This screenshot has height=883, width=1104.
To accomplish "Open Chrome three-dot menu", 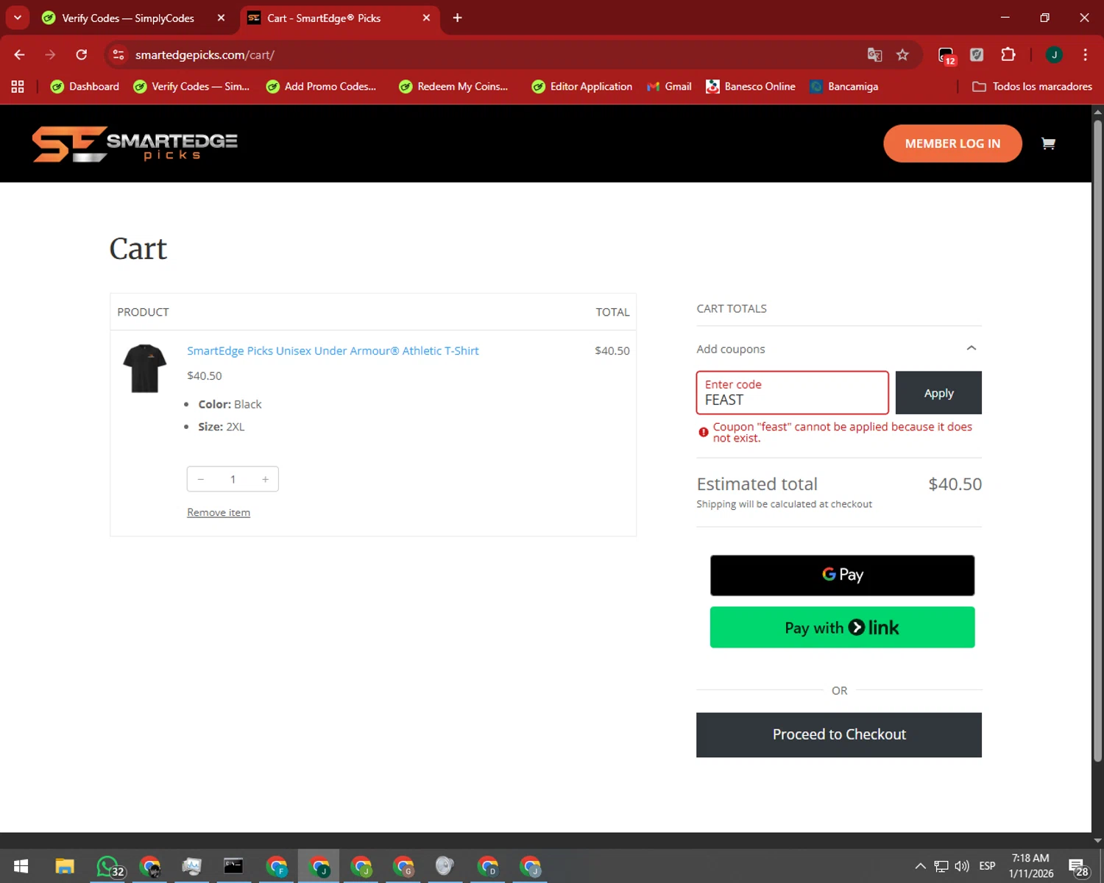I will pyautogui.click(x=1085, y=54).
